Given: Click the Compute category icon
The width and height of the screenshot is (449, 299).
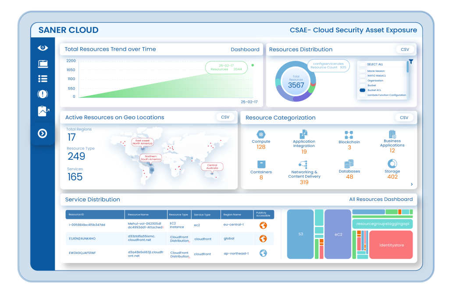Looking at the screenshot, I should point(261,134).
